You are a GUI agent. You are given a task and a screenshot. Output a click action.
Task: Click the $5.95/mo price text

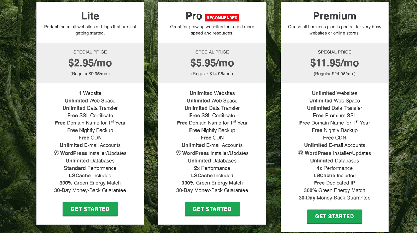click(x=212, y=63)
